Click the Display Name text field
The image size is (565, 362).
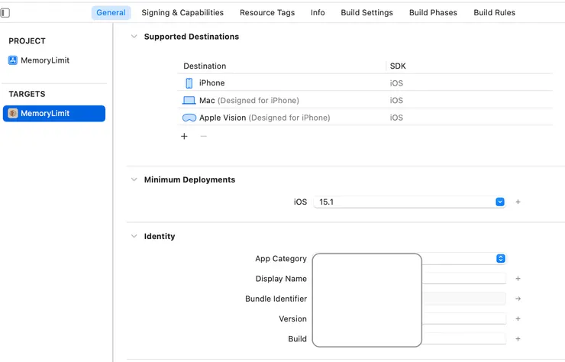click(464, 280)
